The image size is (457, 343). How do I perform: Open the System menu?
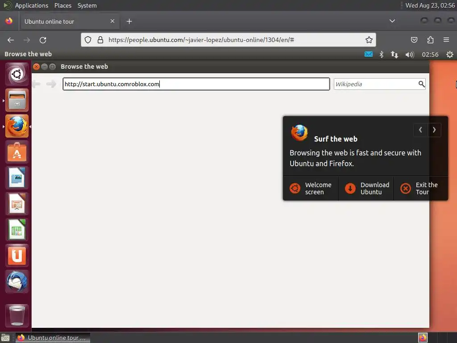pos(87,5)
